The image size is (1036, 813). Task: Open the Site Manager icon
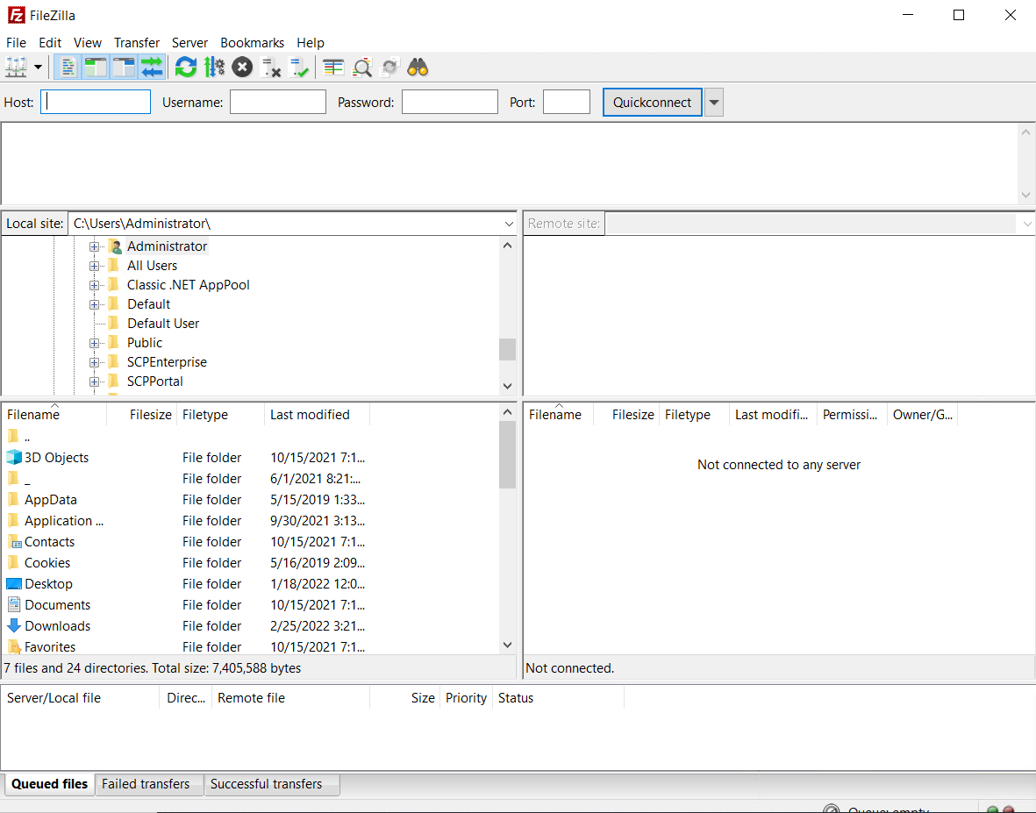17,68
